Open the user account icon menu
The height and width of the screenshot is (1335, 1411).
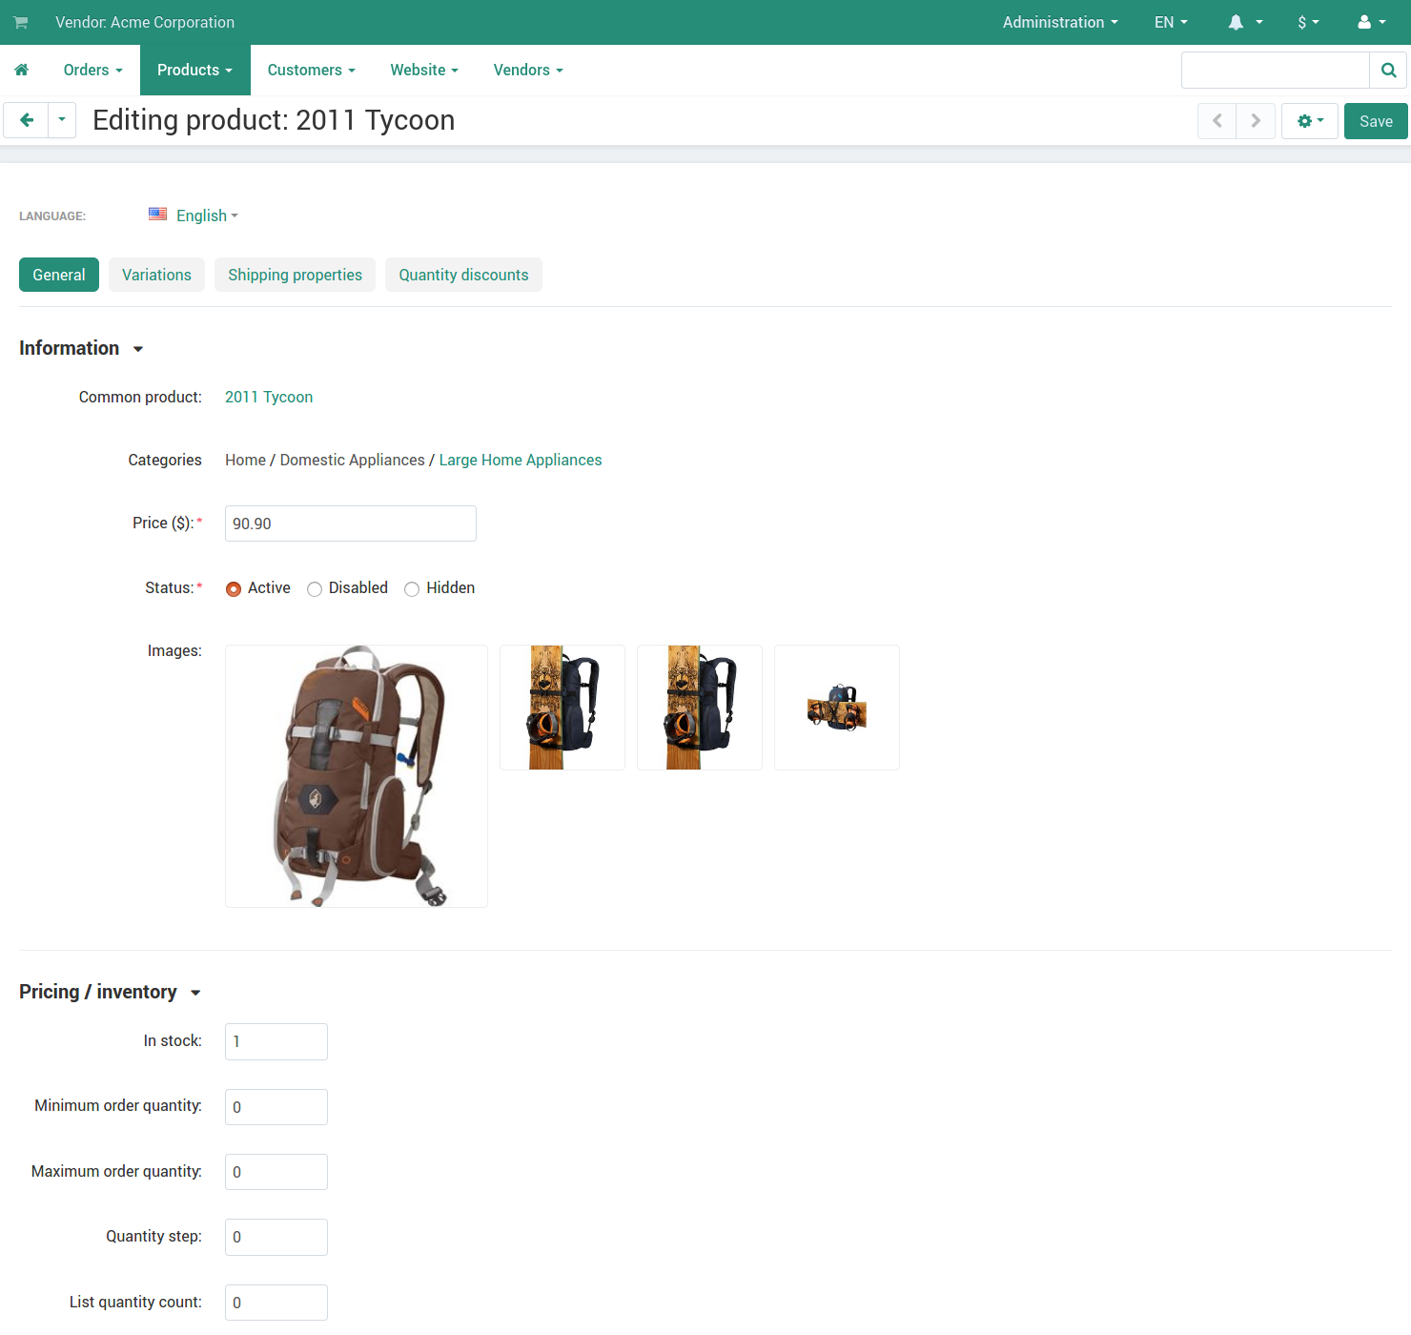tap(1372, 22)
